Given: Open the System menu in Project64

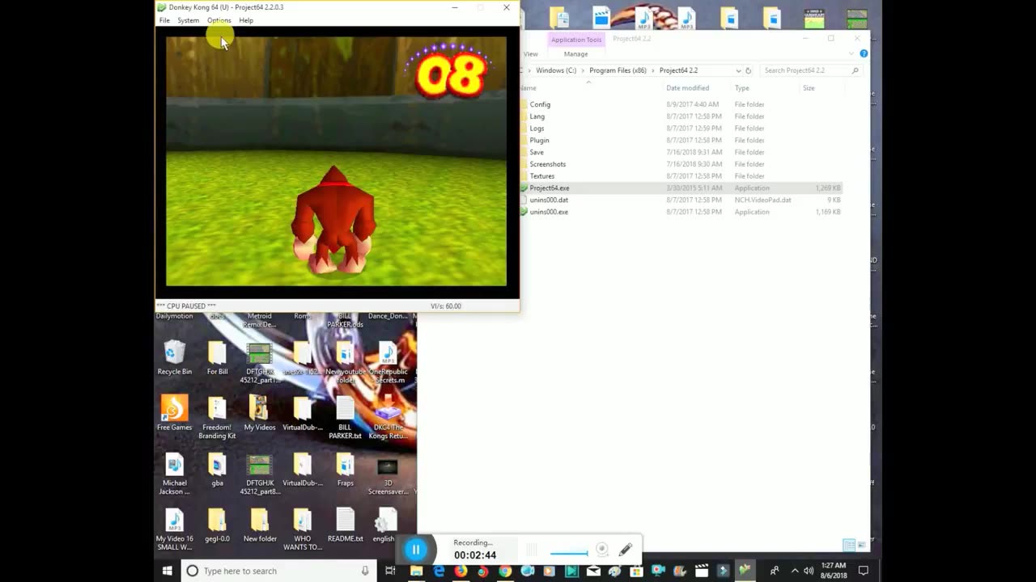Looking at the screenshot, I should coord(189,20).
